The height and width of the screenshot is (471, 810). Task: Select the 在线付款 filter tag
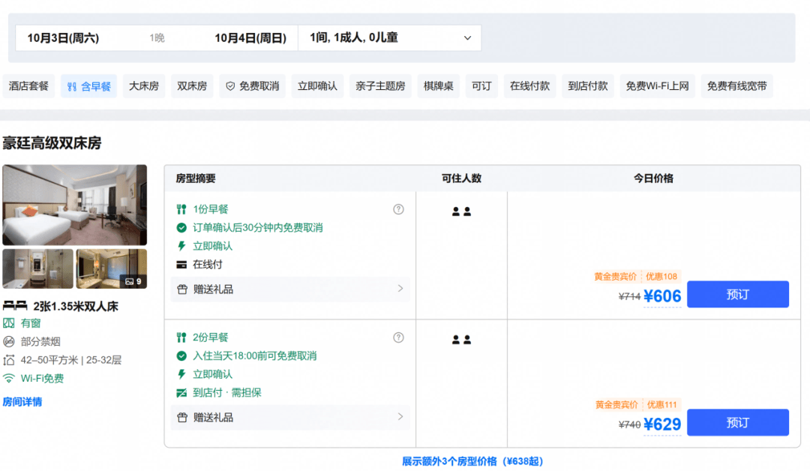click(x=529, y=86)
